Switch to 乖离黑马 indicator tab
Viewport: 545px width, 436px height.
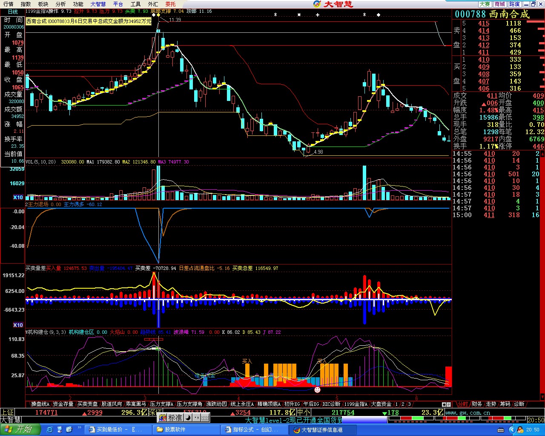click(x=136, y=404)
